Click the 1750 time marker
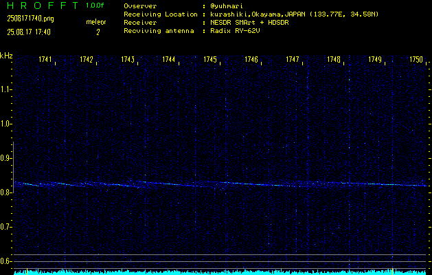Viewport: 432px width, 275px height. pyautogui.click(x=416, y=59)
